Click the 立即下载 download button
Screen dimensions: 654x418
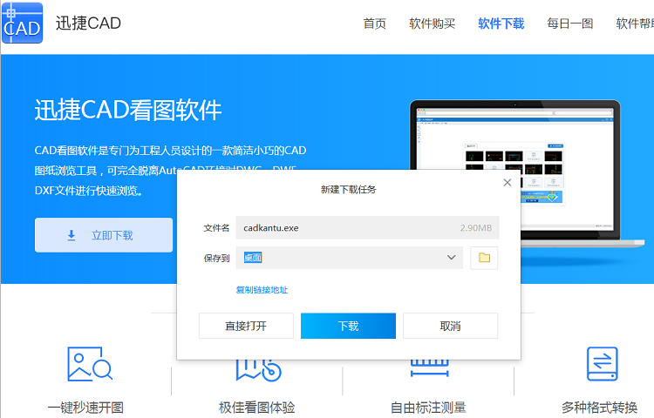tap(104, 235)
